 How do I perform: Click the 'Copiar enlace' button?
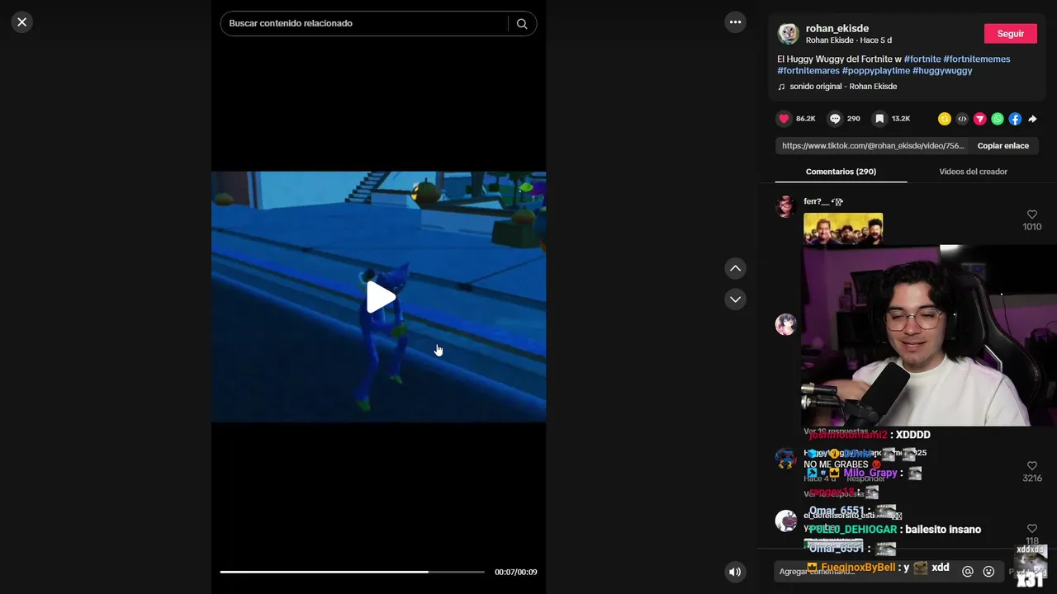pyautogui.click(x=1002, y=146)
